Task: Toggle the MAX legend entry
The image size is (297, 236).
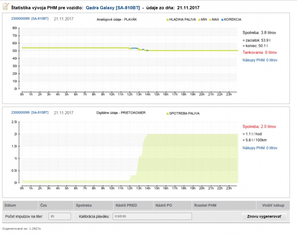Action: [x=214, y=20]
